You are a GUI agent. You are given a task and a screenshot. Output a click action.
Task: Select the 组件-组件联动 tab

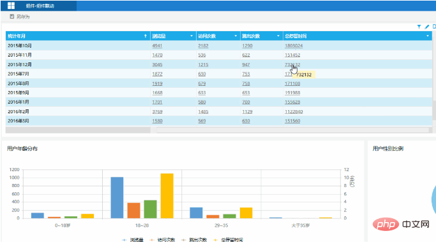click(x=40, y=6)
